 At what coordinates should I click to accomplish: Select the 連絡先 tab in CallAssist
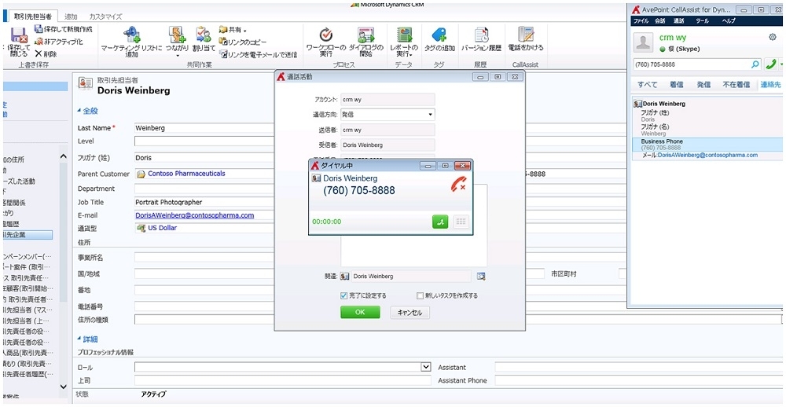(x=770, y=85)
